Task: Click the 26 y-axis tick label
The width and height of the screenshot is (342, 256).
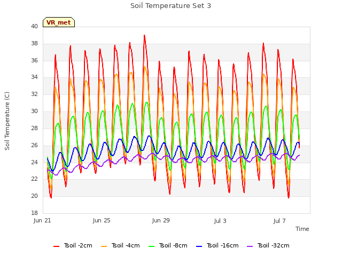Action: coord(34,145)
